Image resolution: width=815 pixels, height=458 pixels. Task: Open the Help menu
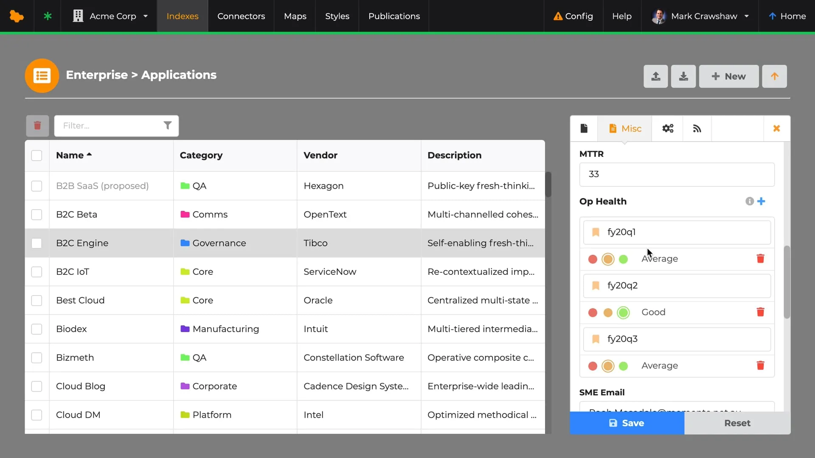click(x=622, y=16)
